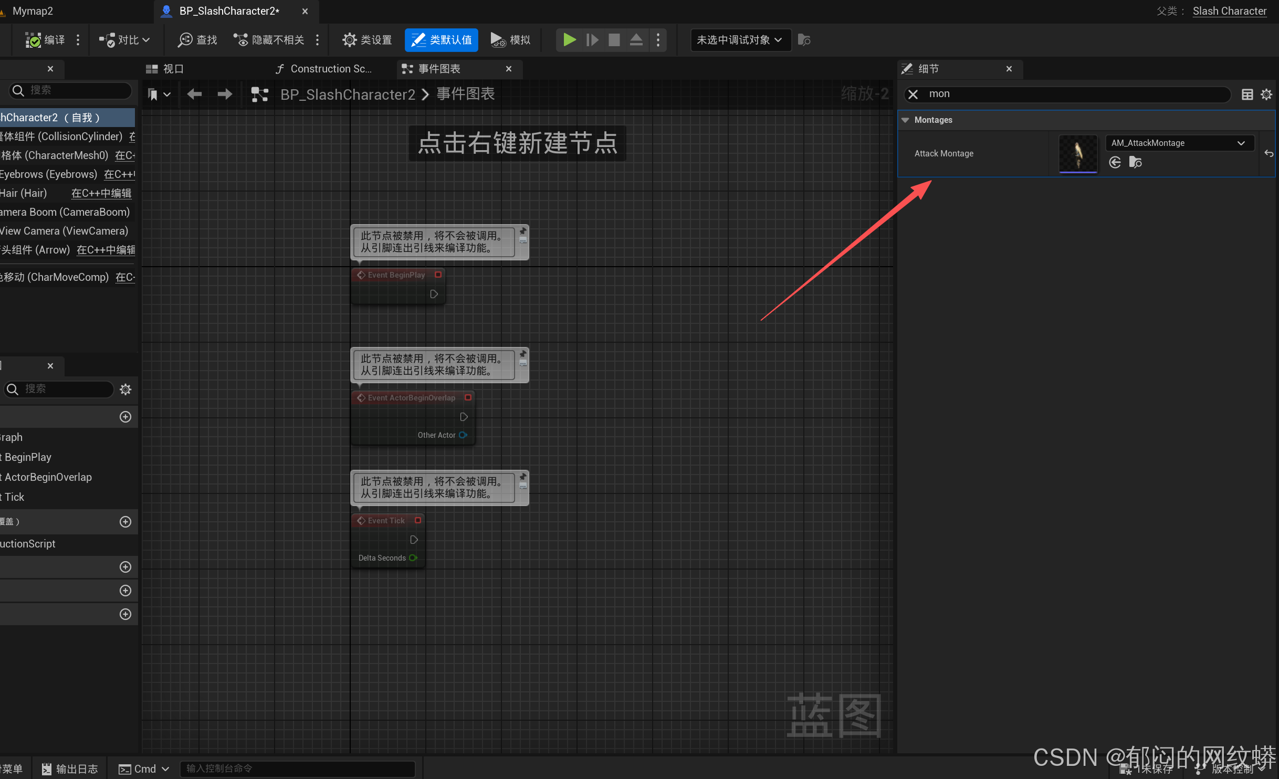Image resolution: width=1279 pixels, height=779 pixels.
Task: Toggle Class Defaults button
Action: point(441,40)
